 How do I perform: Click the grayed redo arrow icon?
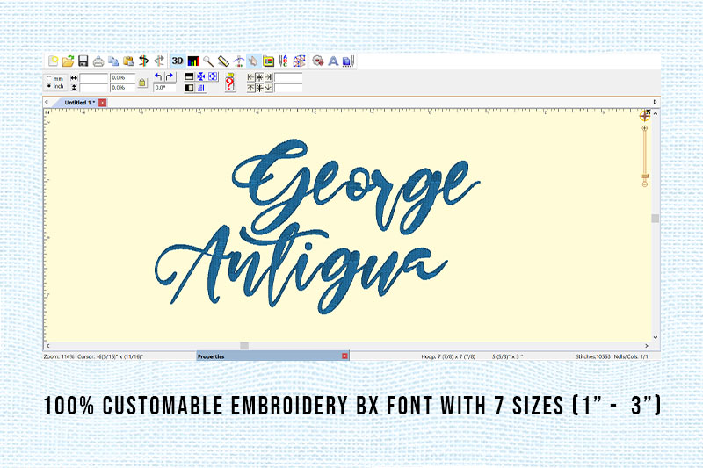159,61
